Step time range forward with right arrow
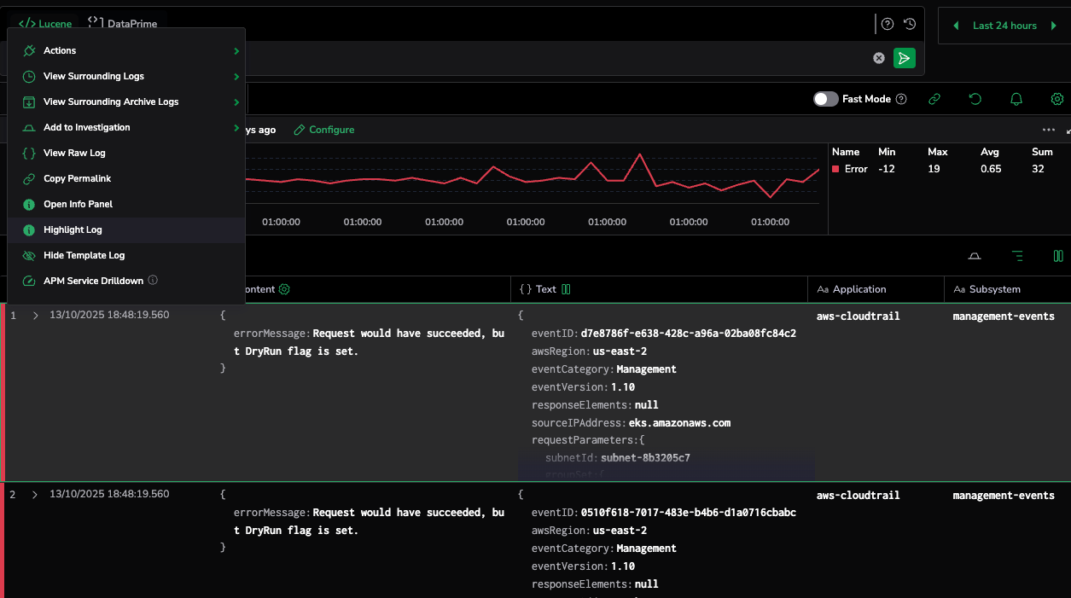This screenshot has width=1071, height=598. [1054, 26]
